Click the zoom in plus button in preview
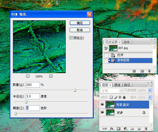This screenshot has height=132, width=158. tap(51, 76)
